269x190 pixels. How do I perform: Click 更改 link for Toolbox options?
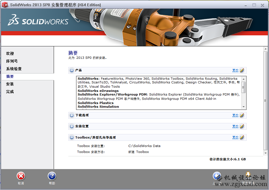click(x=235, y=137)
